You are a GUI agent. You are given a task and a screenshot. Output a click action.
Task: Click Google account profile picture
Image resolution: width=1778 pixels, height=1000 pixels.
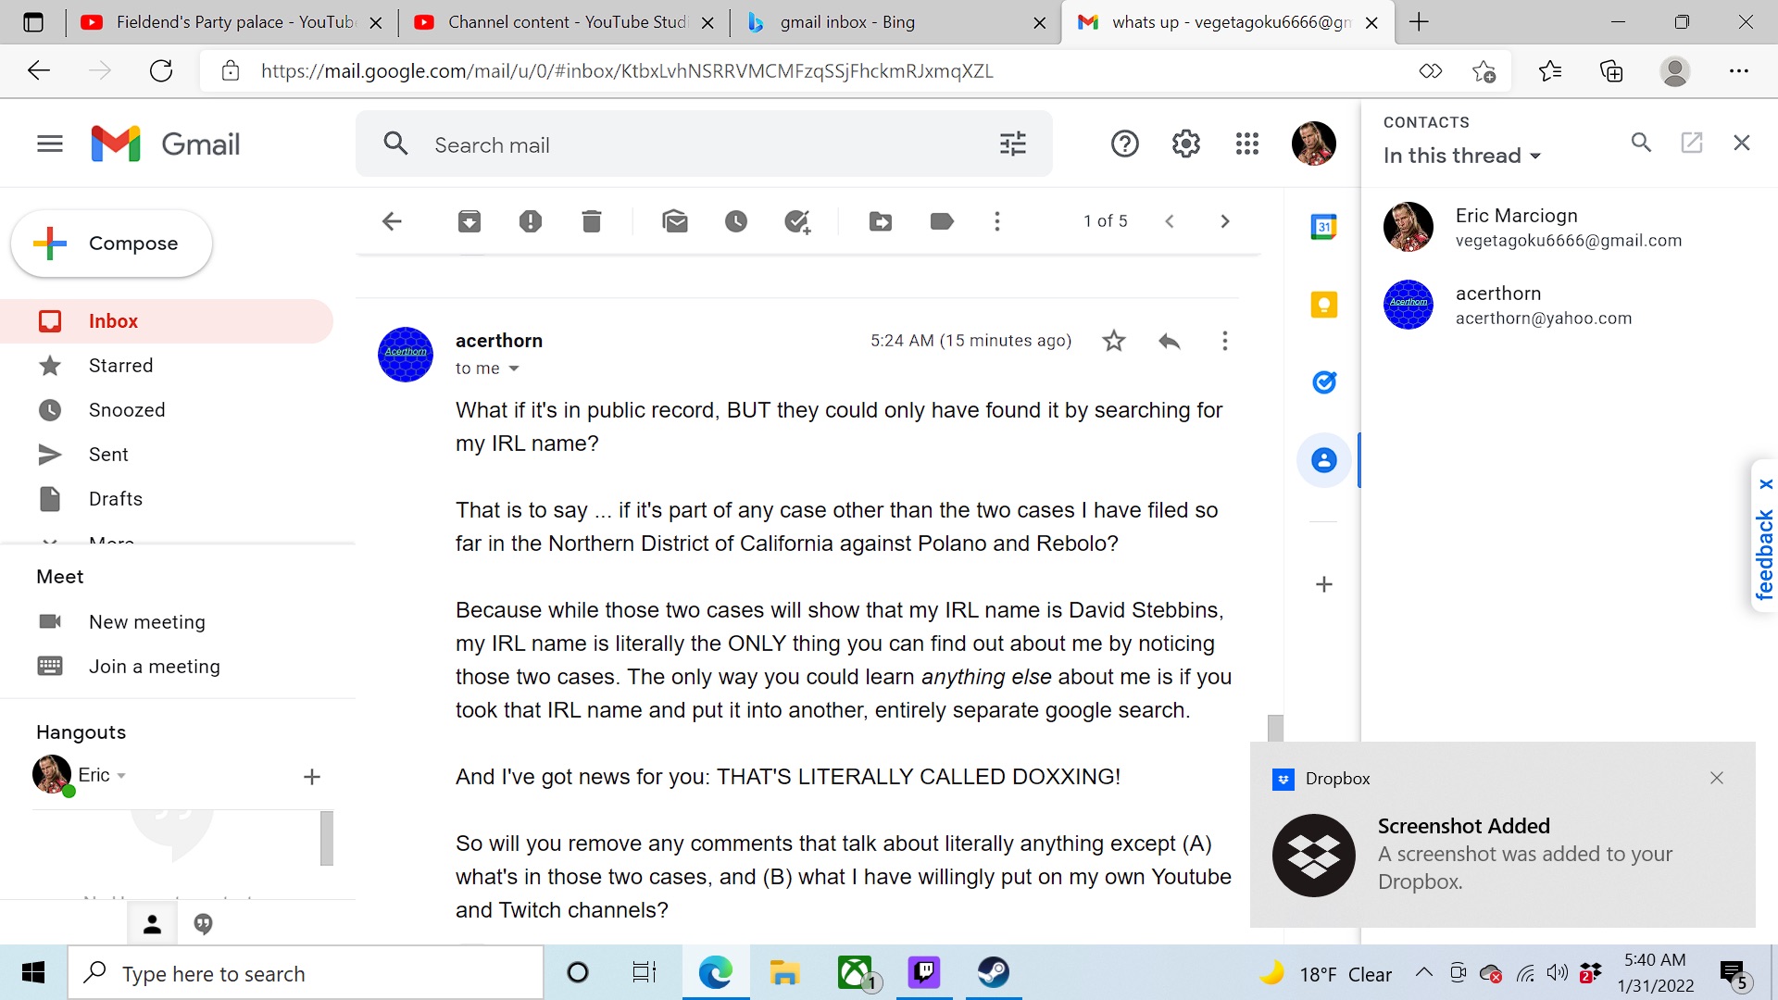(1314, 144)
